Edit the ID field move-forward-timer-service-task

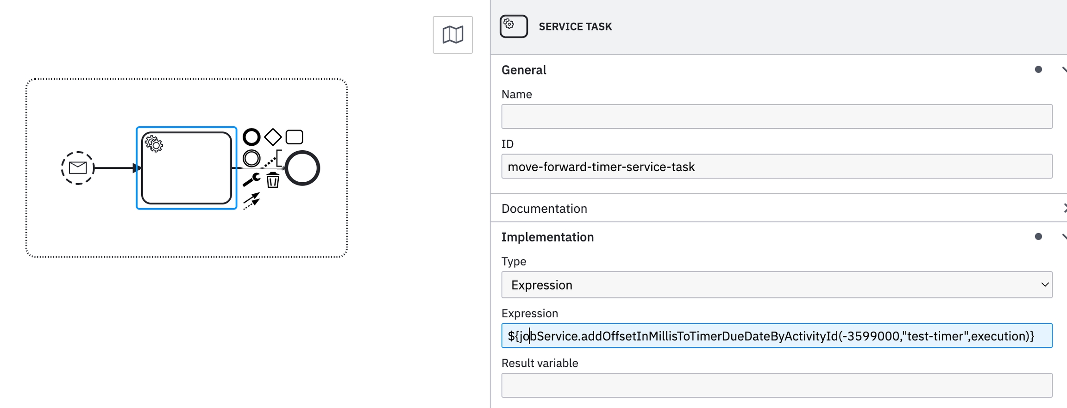777,167
